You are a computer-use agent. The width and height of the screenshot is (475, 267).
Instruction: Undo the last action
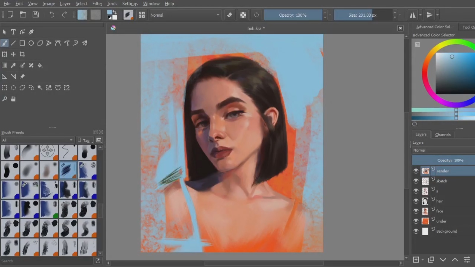[x=52, y=15]
